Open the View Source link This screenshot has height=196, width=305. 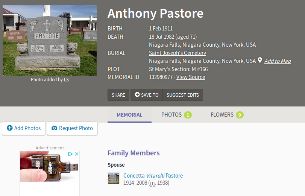[x=191, y=77]
